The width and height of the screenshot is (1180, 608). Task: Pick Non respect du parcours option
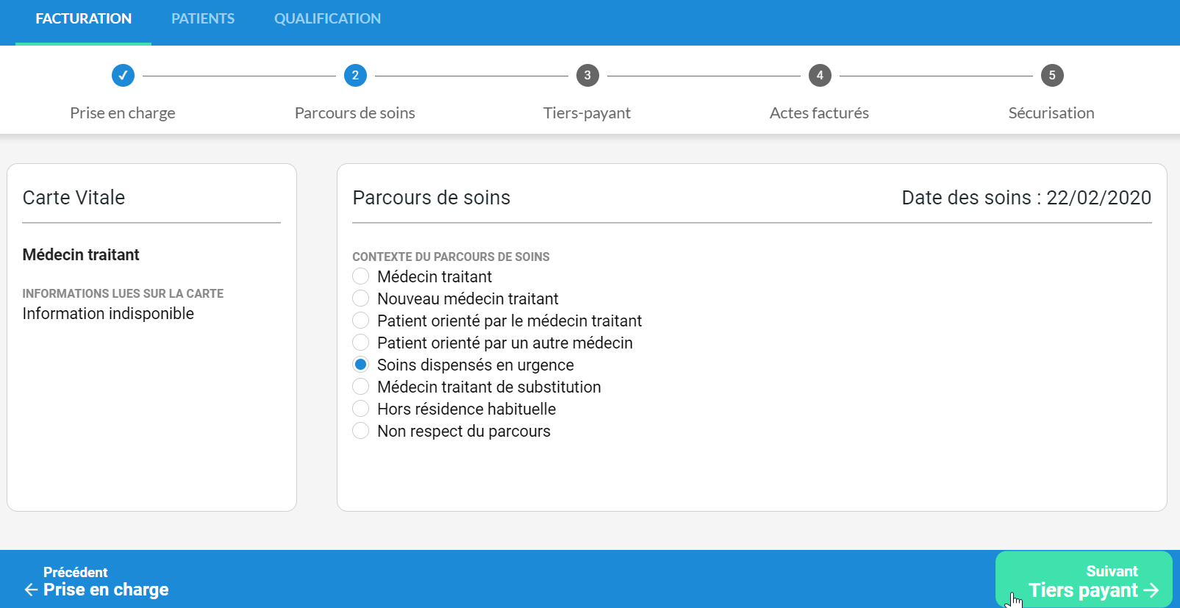coord(360,431)
